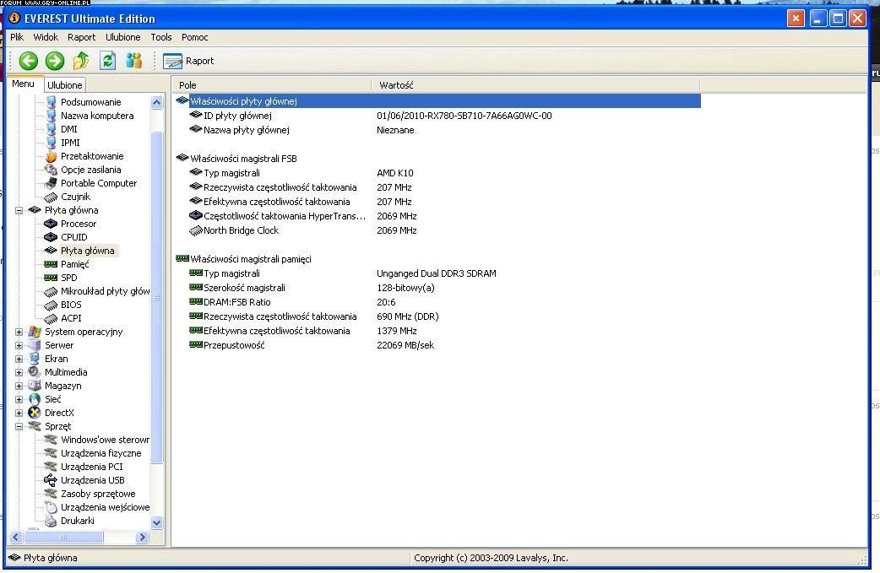Open the Pomoc menu
880x573 pixels.
pyautogui.click(x=195, y=37)
